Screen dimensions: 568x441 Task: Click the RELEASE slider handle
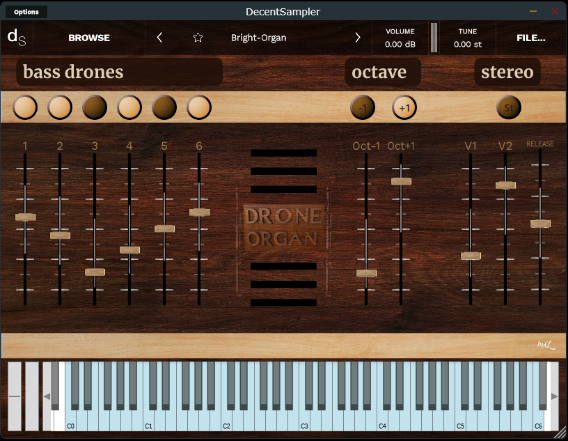pos(540,224)
